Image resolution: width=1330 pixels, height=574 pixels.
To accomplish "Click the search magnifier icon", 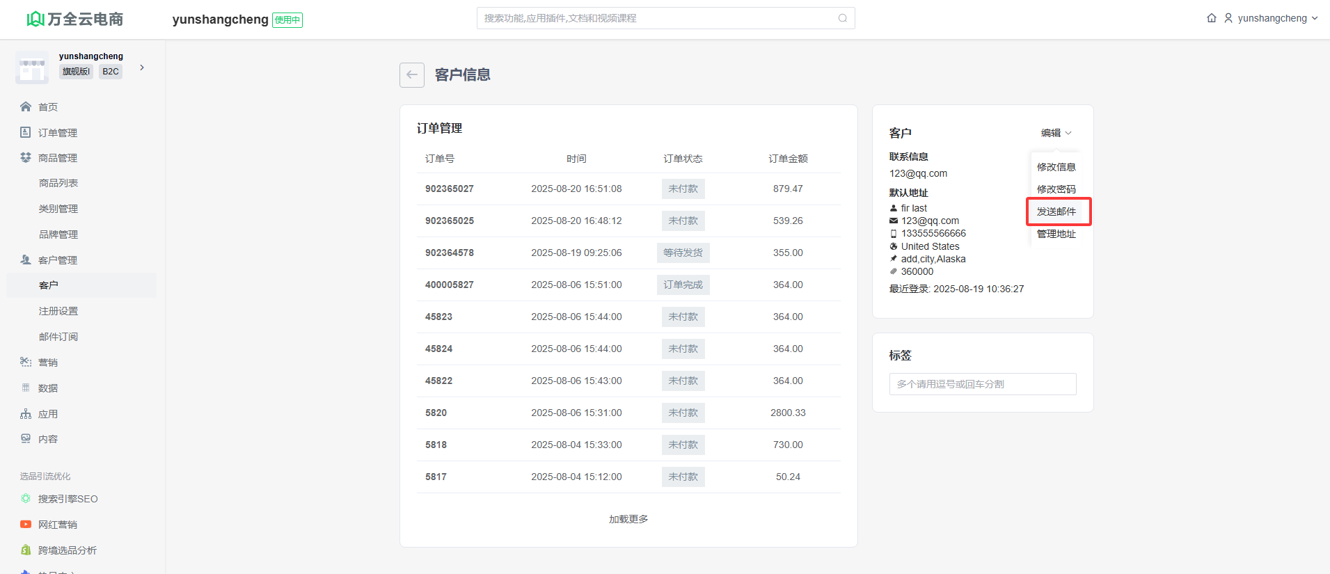I will (x=842, y=18).
